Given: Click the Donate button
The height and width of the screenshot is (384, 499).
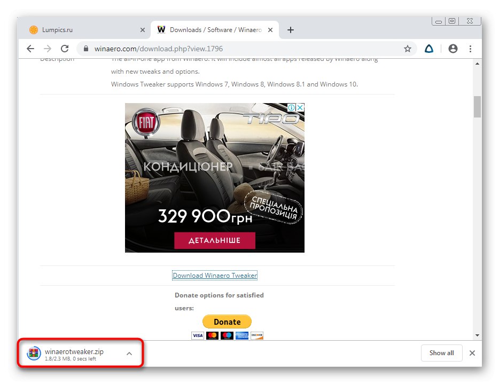Looking at the screenshot, I should [227, 321].
